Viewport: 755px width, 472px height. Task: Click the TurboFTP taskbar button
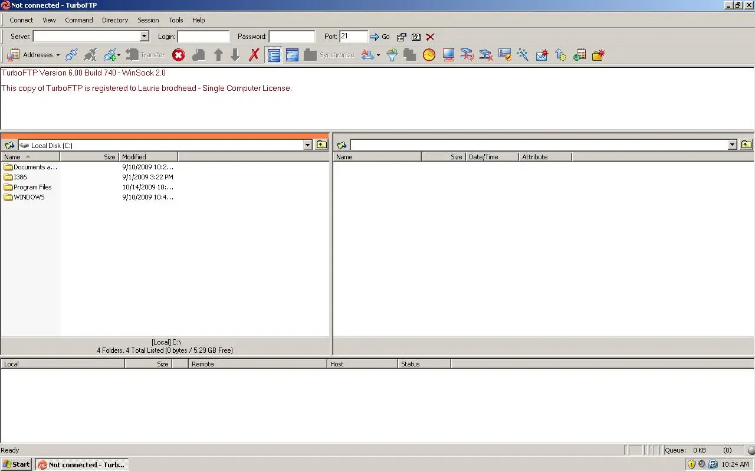pyautogui.click(x=81, y=464)
